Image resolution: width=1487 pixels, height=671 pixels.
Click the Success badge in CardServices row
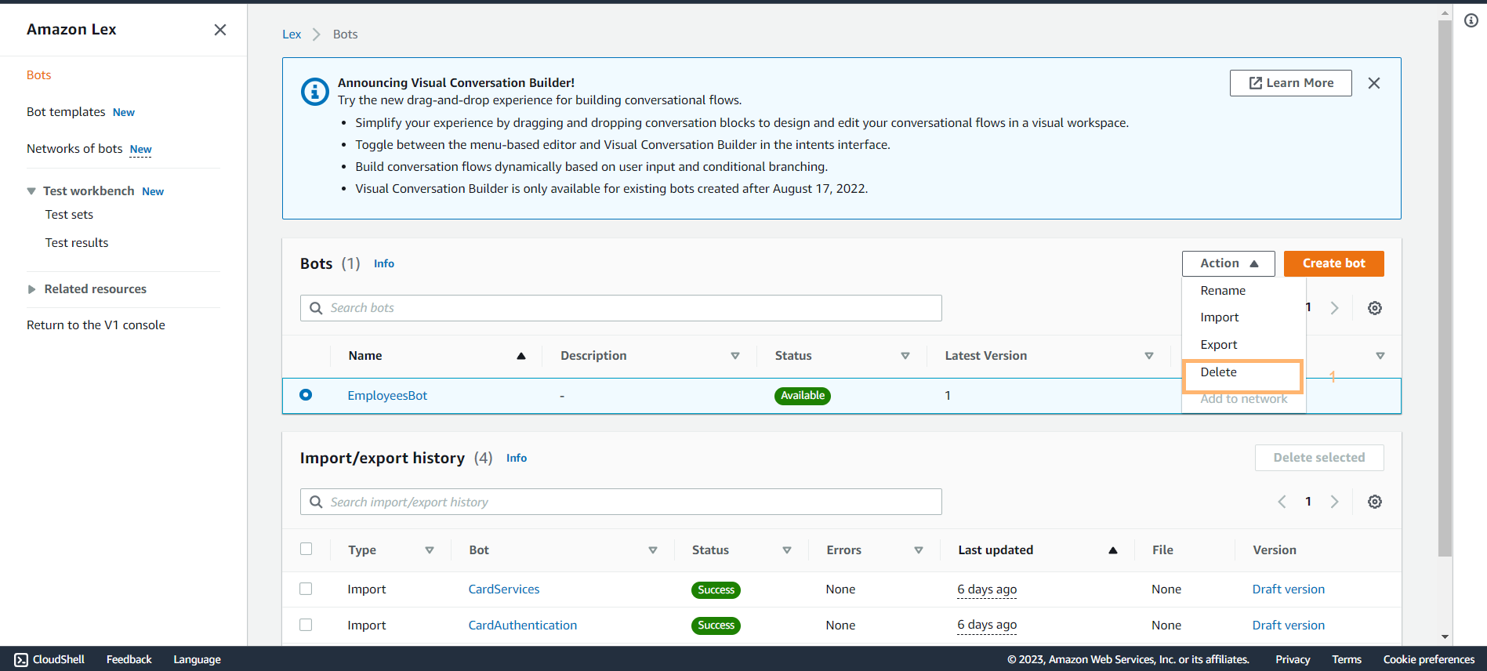(716, 590)
